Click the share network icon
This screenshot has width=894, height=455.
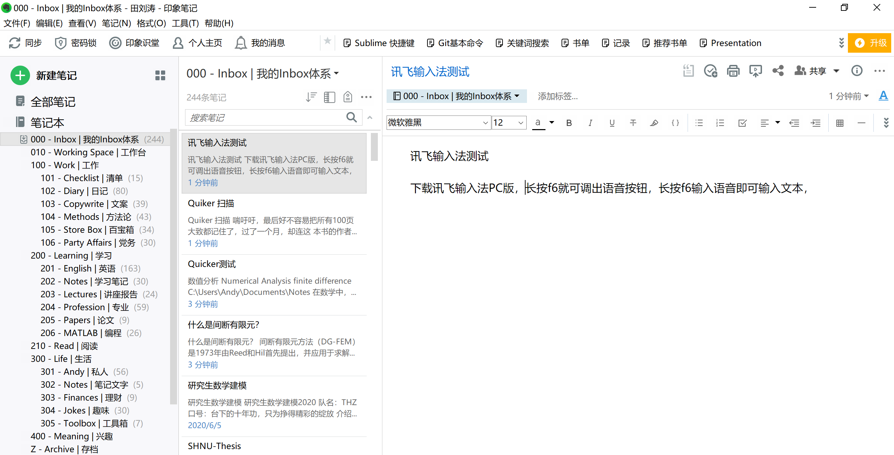(778, 71)
